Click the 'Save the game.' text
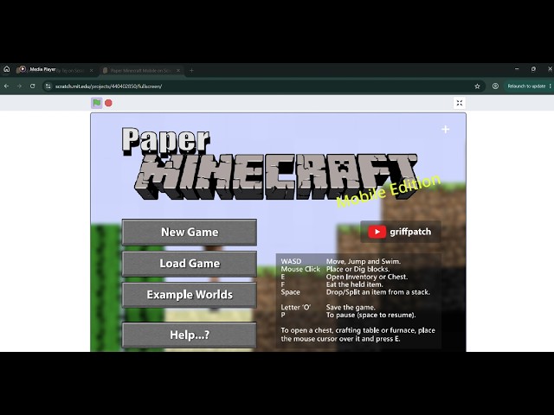This screenshot has height=415, width=554. pyautogui.click(x=351, y=308)
